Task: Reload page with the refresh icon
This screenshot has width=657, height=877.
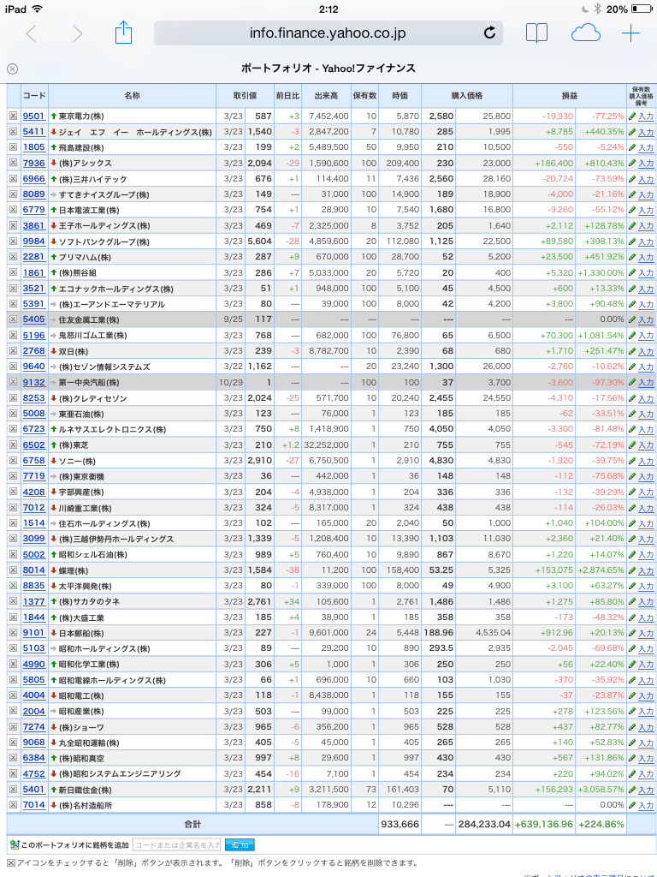Action: click(489, 33)
